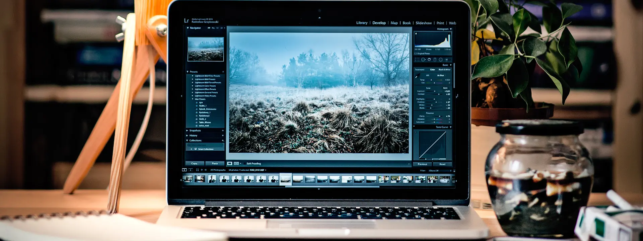Click the Reset button
This screenshot has width=643, height=241.
click(442, 164)
